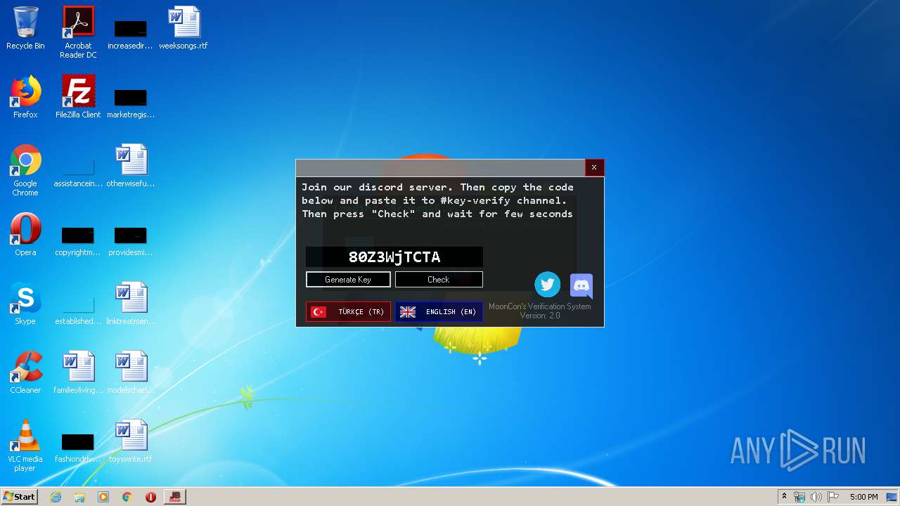This screenshot has width=900, height=506.
Task: Open the weeksongs.rtf document
Action: point(184,28)
